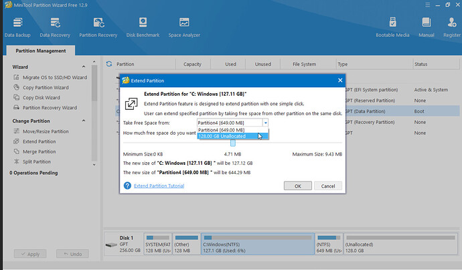Click the Merge Partition icon

[16, 151]
